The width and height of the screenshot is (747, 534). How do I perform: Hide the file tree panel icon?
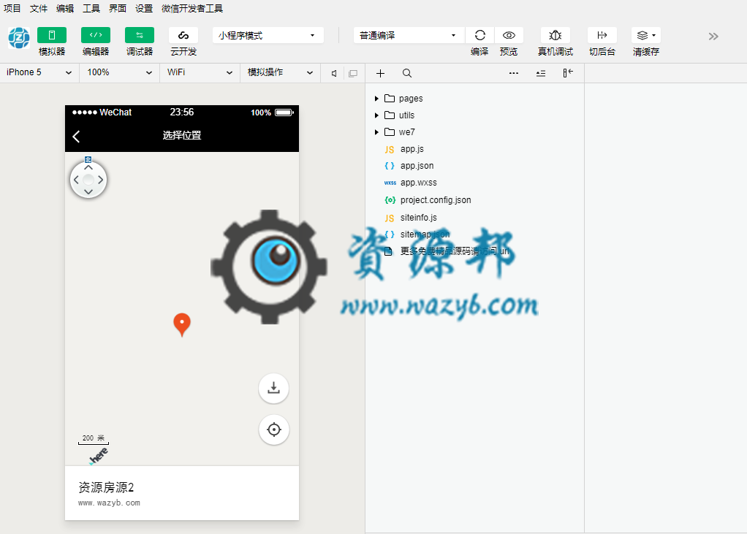(568, 73)
